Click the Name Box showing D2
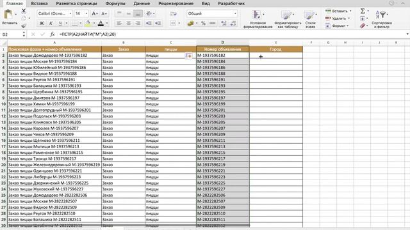 click(x=12, y=34)
